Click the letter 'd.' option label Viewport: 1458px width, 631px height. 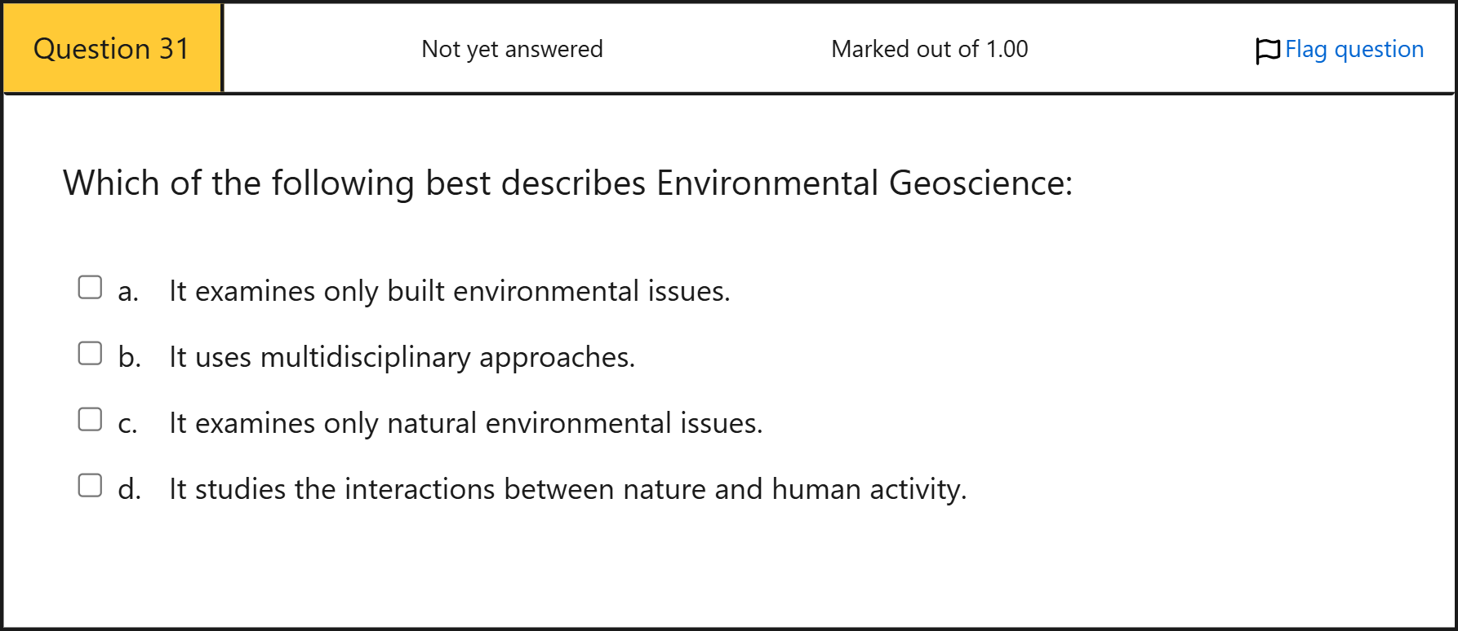129,489
